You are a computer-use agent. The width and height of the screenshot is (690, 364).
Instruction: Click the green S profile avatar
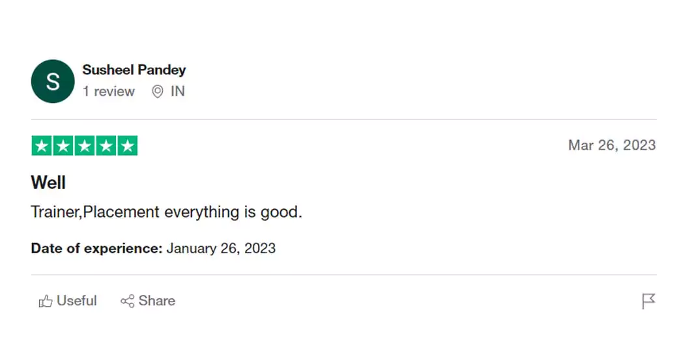(53, 81)
